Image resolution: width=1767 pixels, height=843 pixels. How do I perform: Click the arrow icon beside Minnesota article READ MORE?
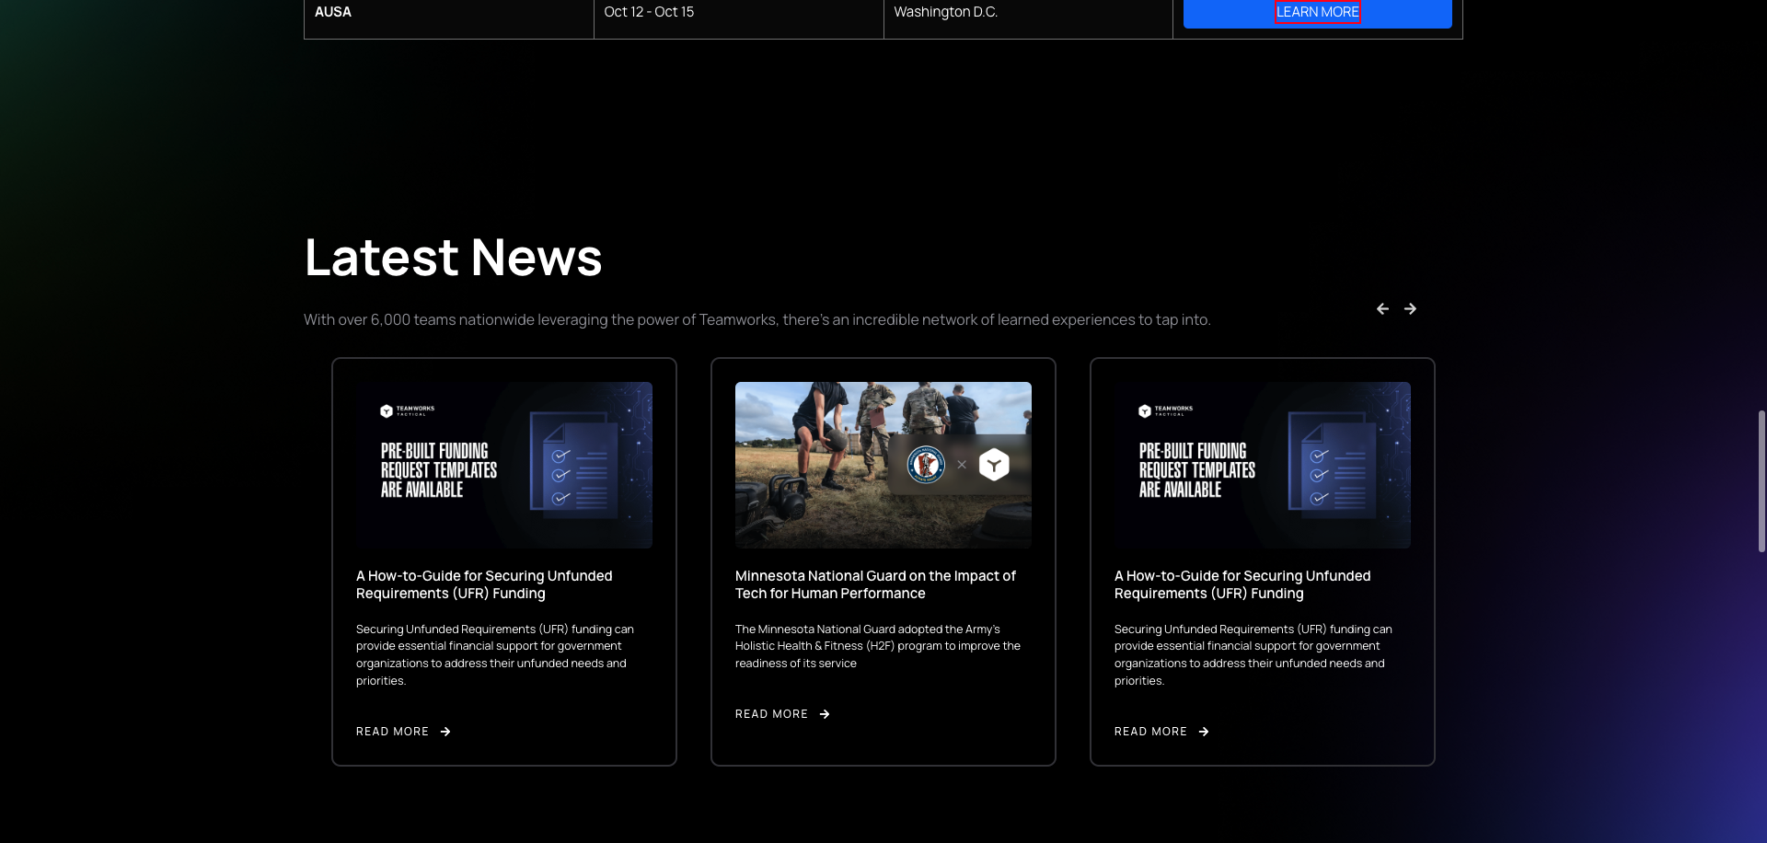point(824,713)
